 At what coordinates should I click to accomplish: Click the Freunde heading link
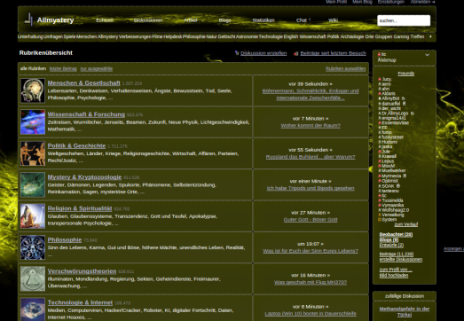point(406,74)
